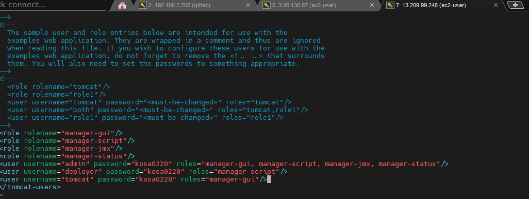This screenshot has height=199, width=529.
Task: Close the 13.209.99.248 (ec2-user) tab
Action: click(495, 5)
